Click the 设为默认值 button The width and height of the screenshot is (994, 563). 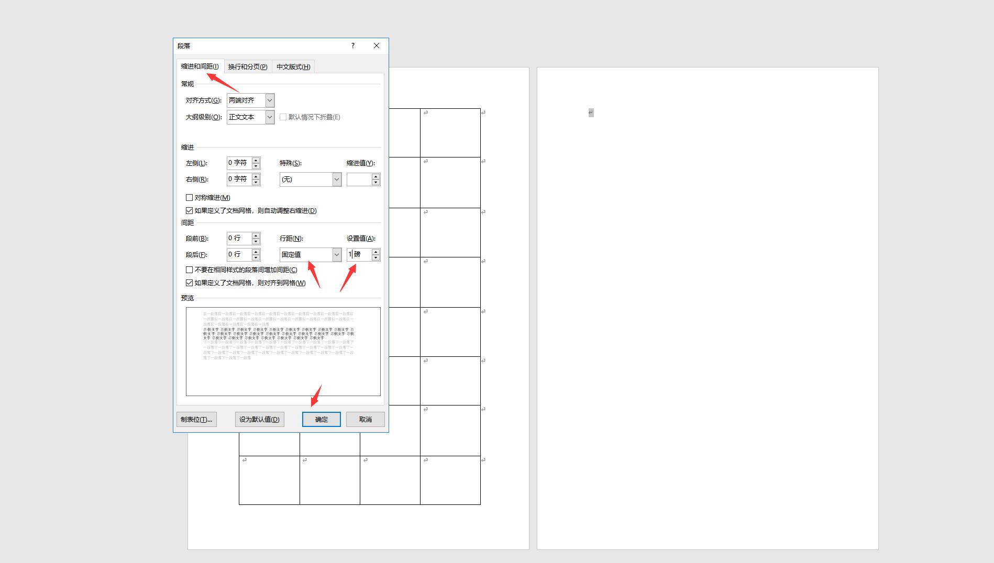coord(259,419)
